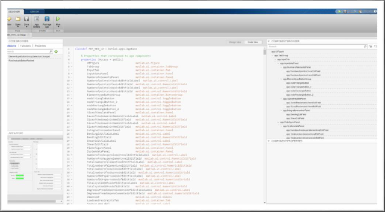Select ElementtypeButtonGroupSelectionChanged callback
Viewport: 385px width, 212px height.
(x=29, y=57)
